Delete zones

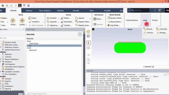(x=65, y=18)
